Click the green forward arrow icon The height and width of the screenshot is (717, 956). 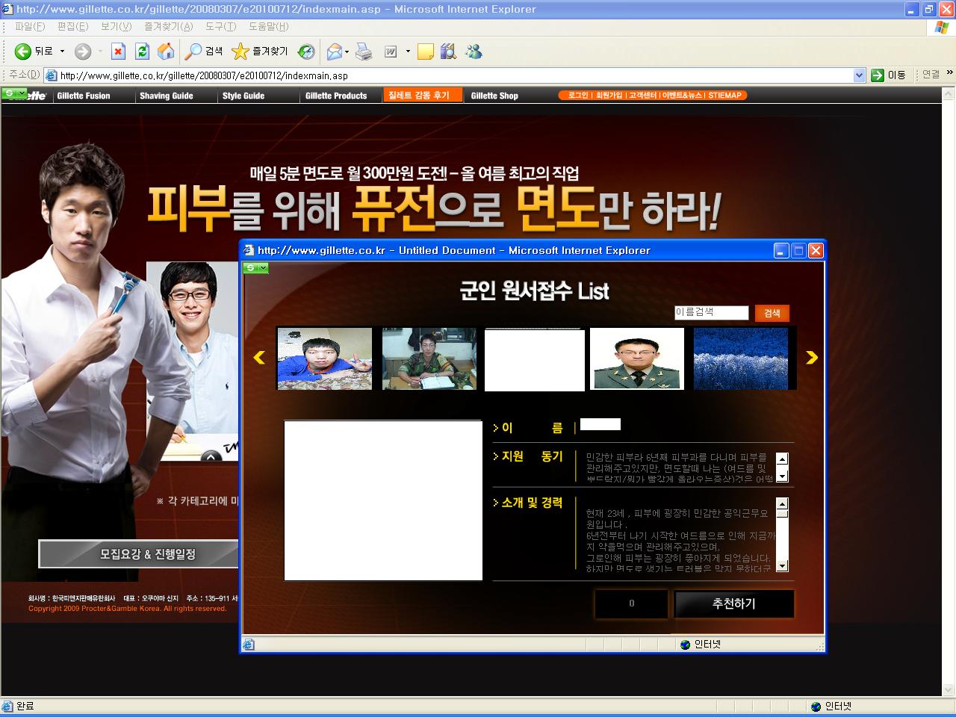tap(83, 52)
